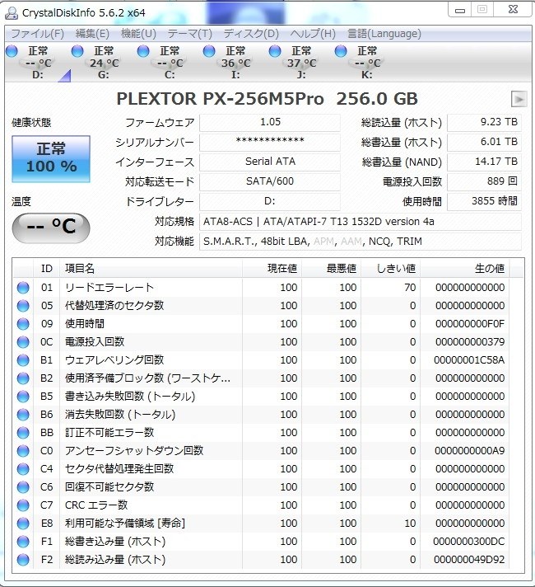The width and height of the screenshot is (535, 587).
Task: Click raw value 0000000000A9
Action: pyautogui.click(x=470, y=451)
